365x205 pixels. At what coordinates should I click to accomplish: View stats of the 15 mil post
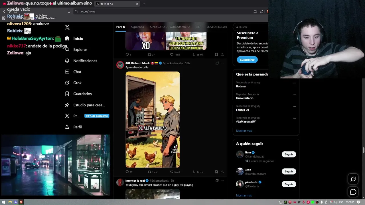coord(198,55)
